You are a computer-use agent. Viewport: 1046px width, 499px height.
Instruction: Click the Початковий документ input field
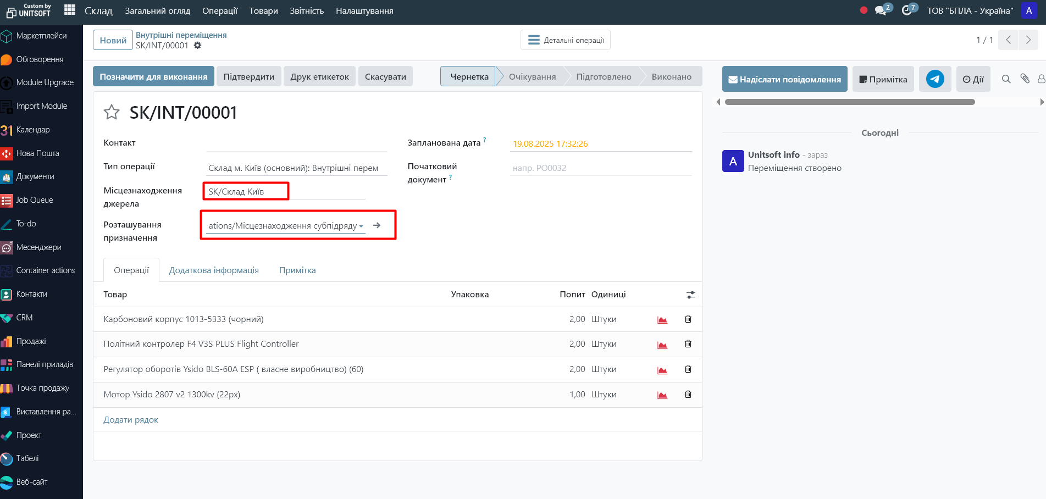pos(600,168)
